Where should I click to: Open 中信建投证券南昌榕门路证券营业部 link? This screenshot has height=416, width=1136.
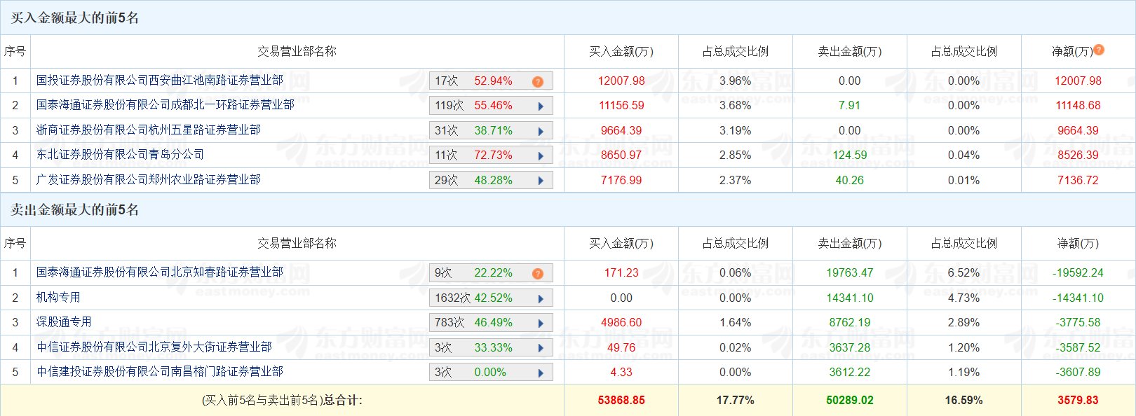click(160, 372)
